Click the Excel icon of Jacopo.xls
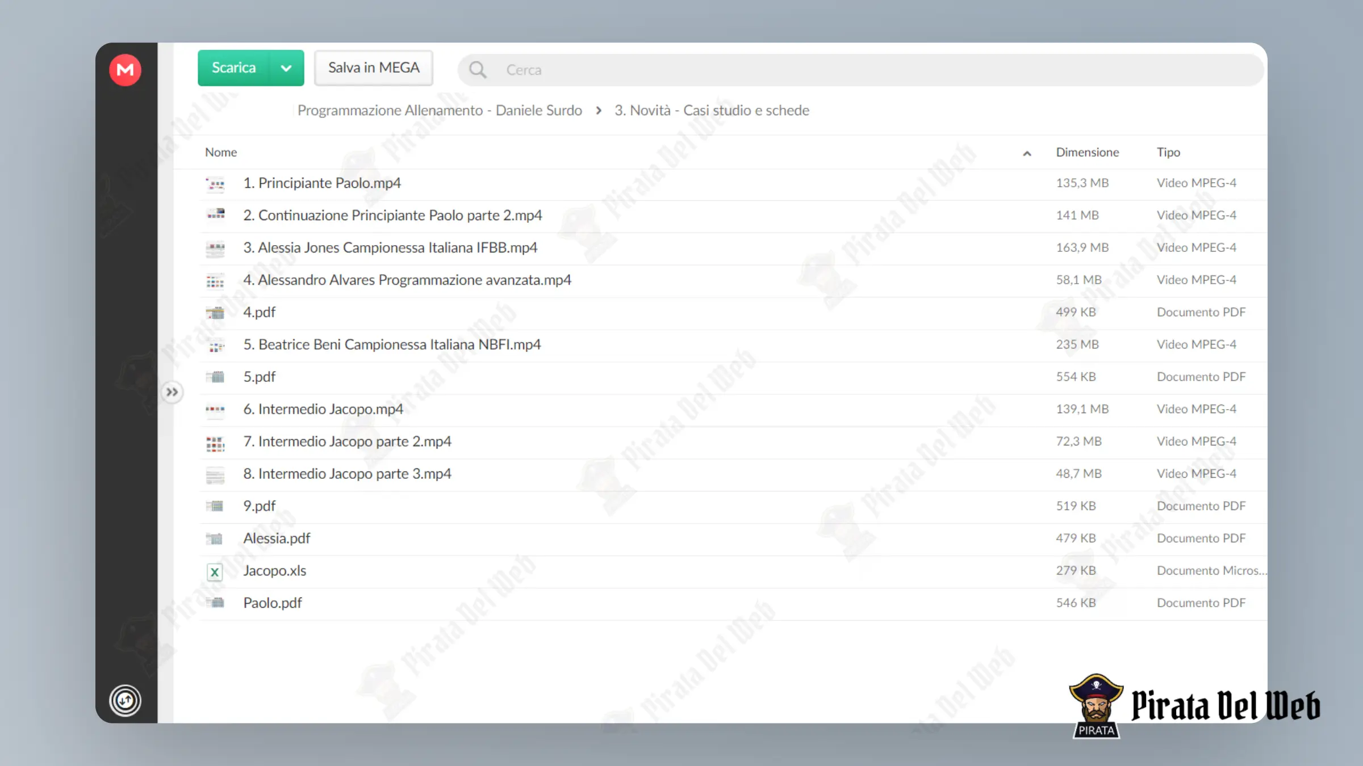Screen dimensions: 1363x766 [215, 572]
